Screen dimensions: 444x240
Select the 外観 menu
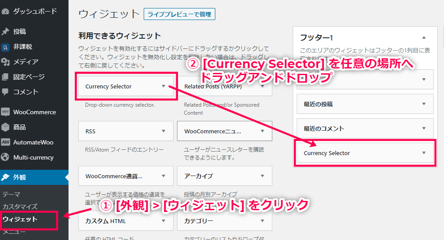point(34,177)
